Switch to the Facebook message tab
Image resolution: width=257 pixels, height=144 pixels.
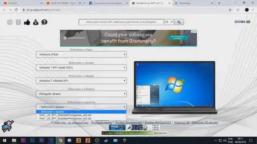click(108, 3)
